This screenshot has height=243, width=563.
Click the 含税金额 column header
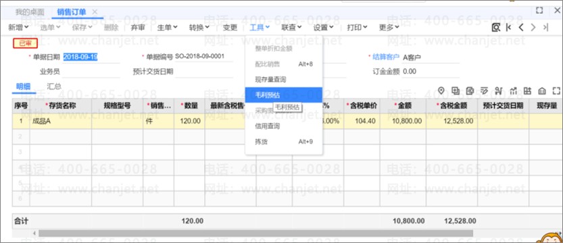[x=451, y=106]
